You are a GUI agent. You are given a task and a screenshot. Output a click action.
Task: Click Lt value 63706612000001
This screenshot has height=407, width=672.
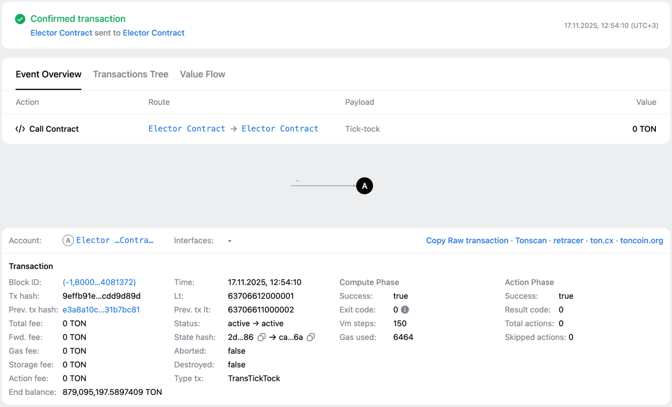coord(261,296)
